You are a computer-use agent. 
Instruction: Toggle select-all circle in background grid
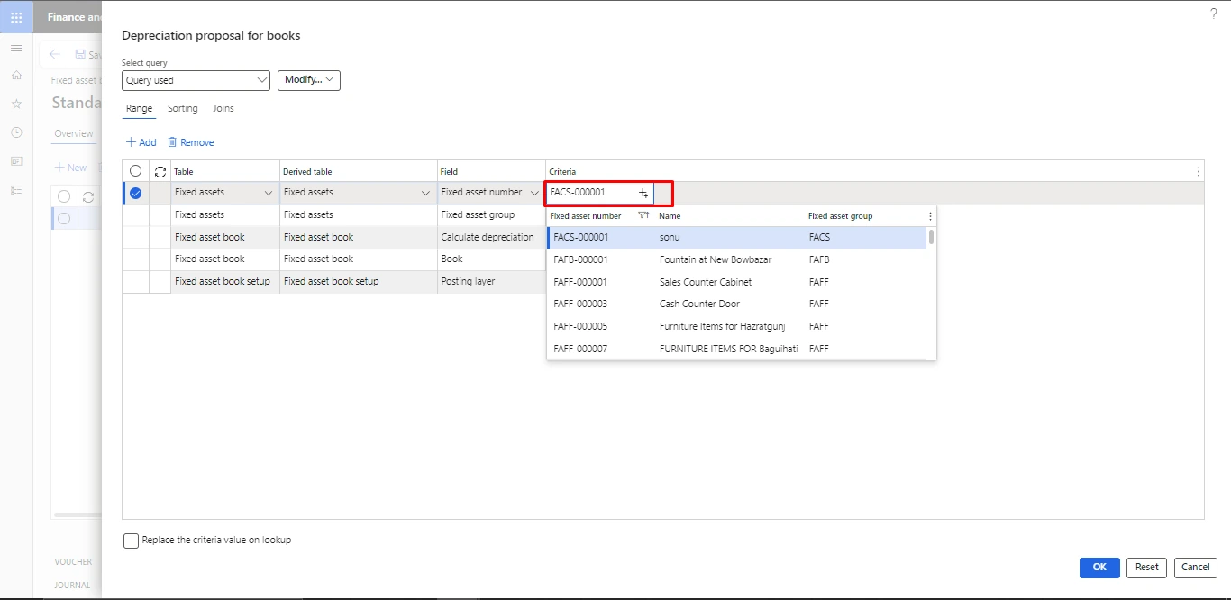click(64, 196)
